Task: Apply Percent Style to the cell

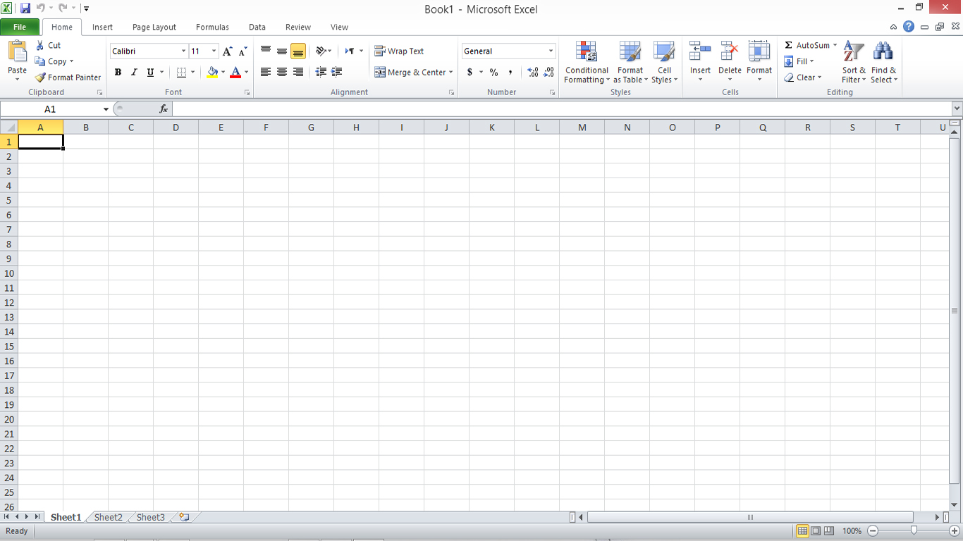Action: (493, 72)
